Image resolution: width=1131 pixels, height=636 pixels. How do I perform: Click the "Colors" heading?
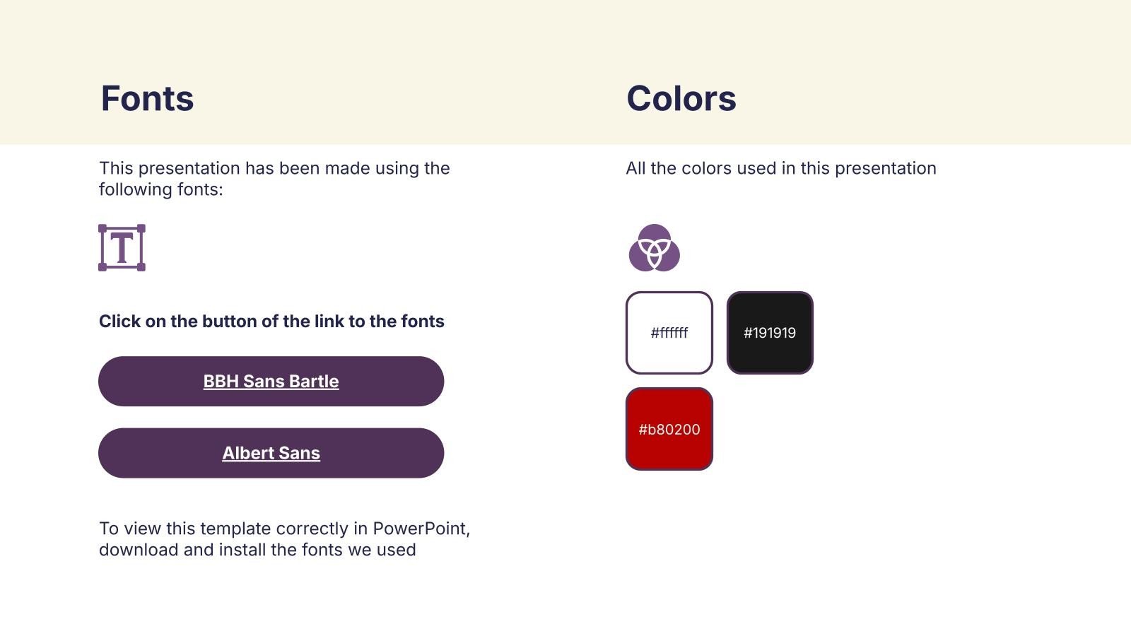tap(681, 98)
